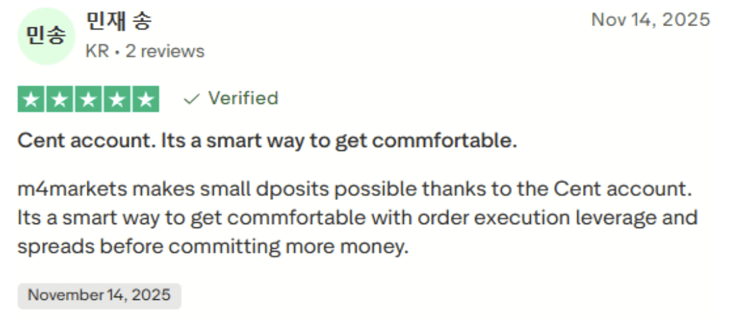Open the reviewer's 2 reviews count
This screenshot has height=318, width=739.
(165, 51)
